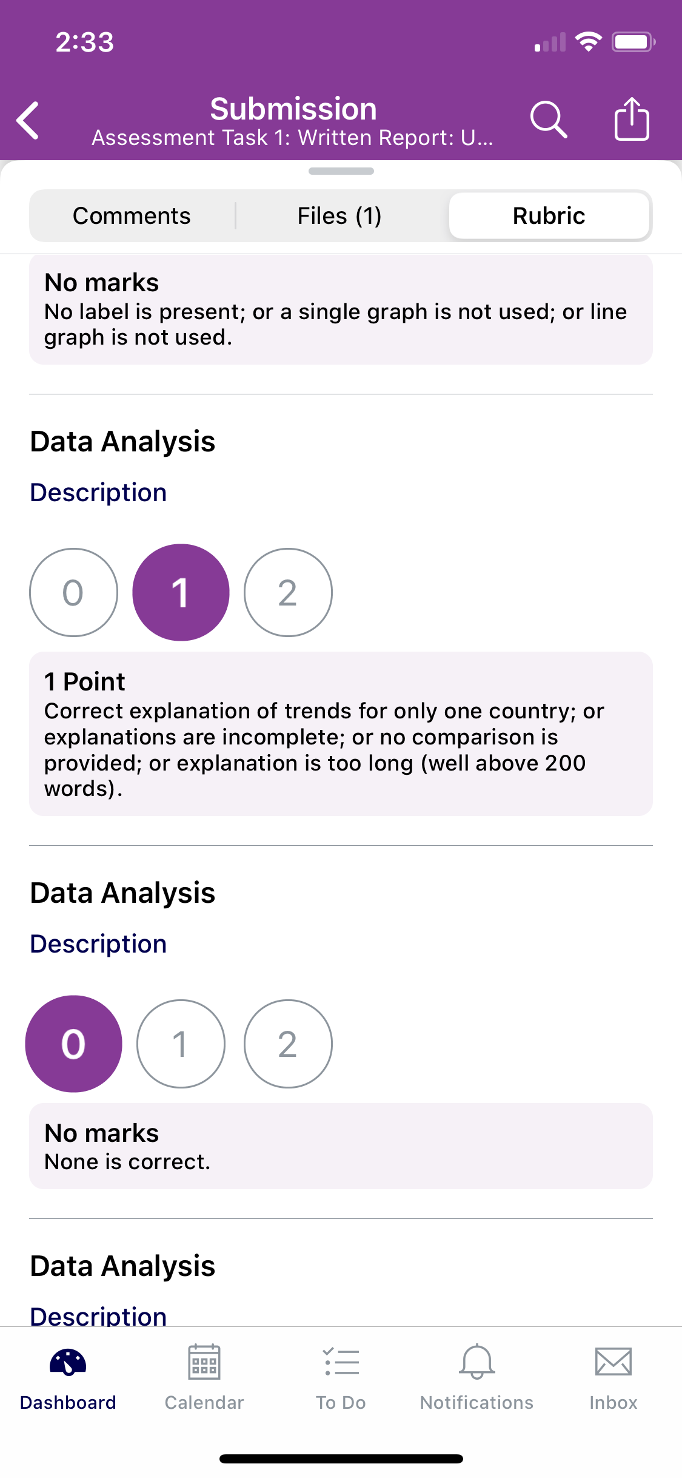
Task: Switch to the Comments tab
Action: [132, 216]
